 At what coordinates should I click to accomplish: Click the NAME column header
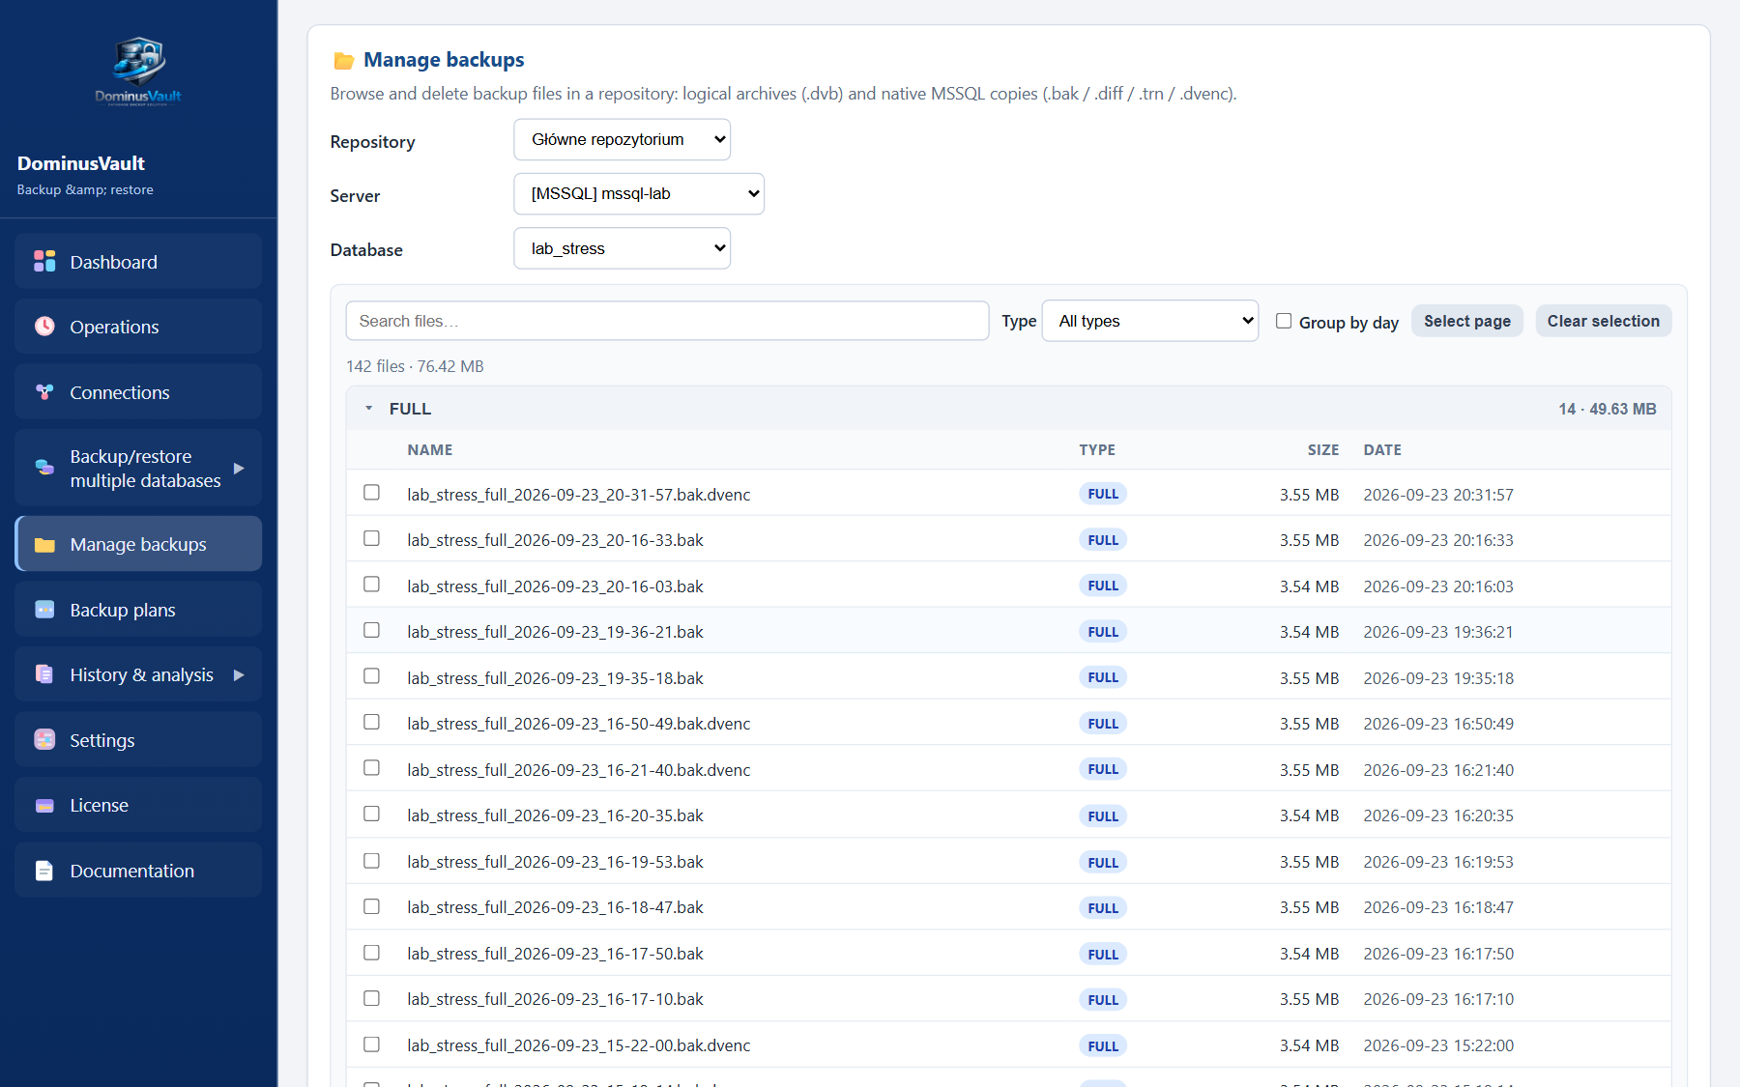click(430, 450)
